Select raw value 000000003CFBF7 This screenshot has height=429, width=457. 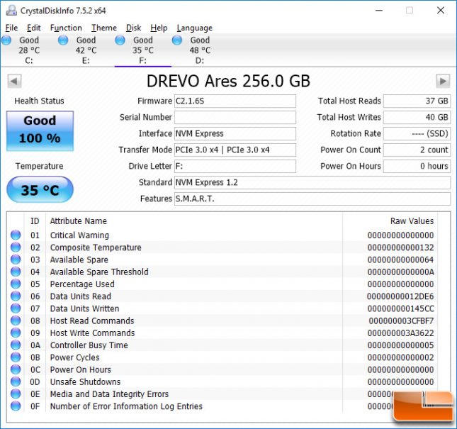pyautogui.click(x=401, y=321)
